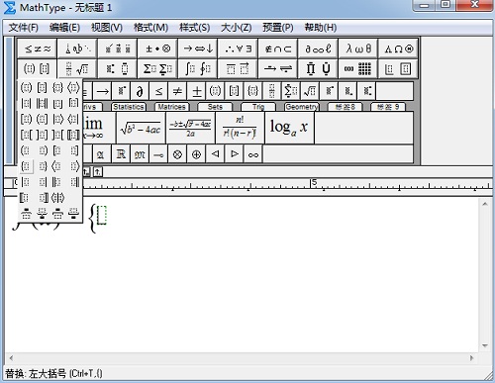Open the logical symbols palette (∴ ∀ ∃)
Image resolution: width=495 pixels, height=383 pixels.
[x=238, y=48]
